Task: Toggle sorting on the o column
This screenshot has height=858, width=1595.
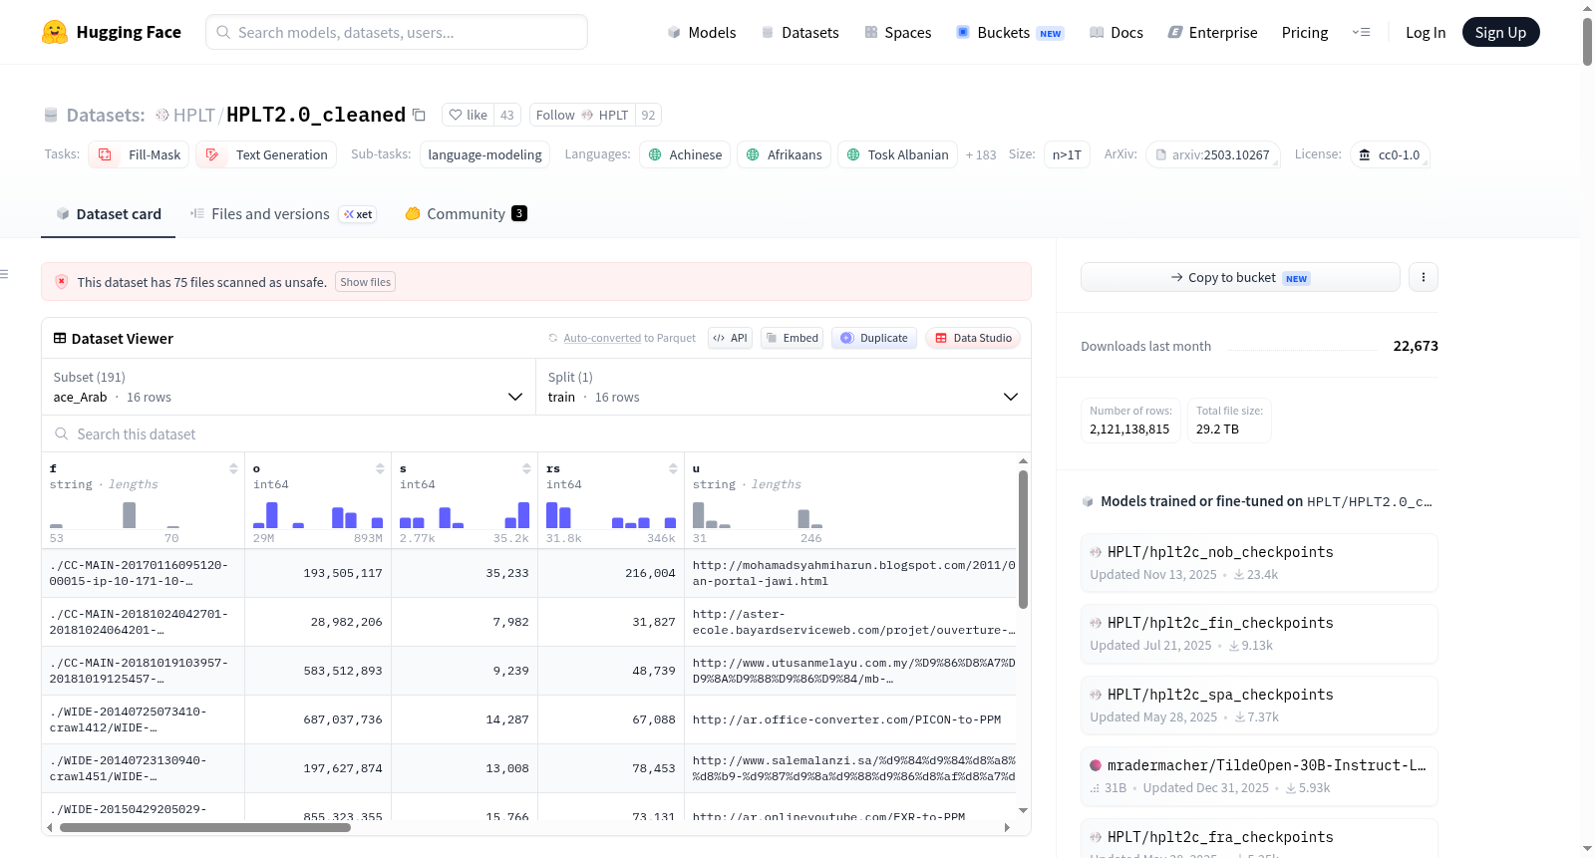Action: [380, 468]
